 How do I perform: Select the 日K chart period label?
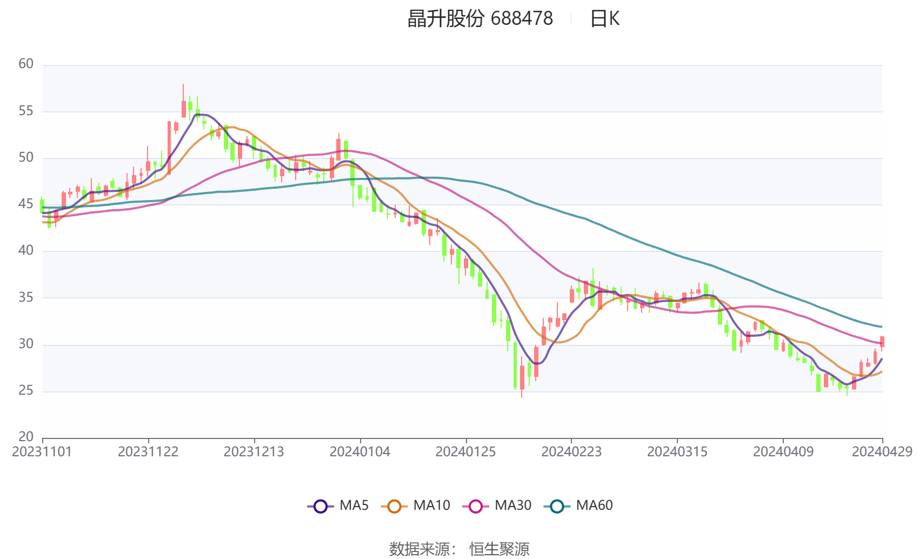[604, 19]
